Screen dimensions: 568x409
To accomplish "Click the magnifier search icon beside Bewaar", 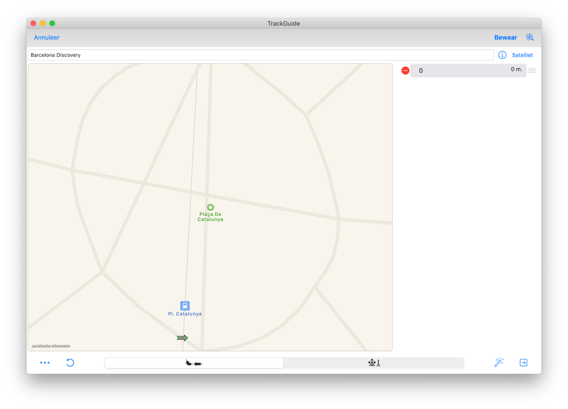I will 530,38.
